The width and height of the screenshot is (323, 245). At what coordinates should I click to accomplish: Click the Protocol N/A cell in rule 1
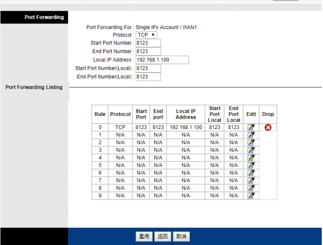[120, 135]
